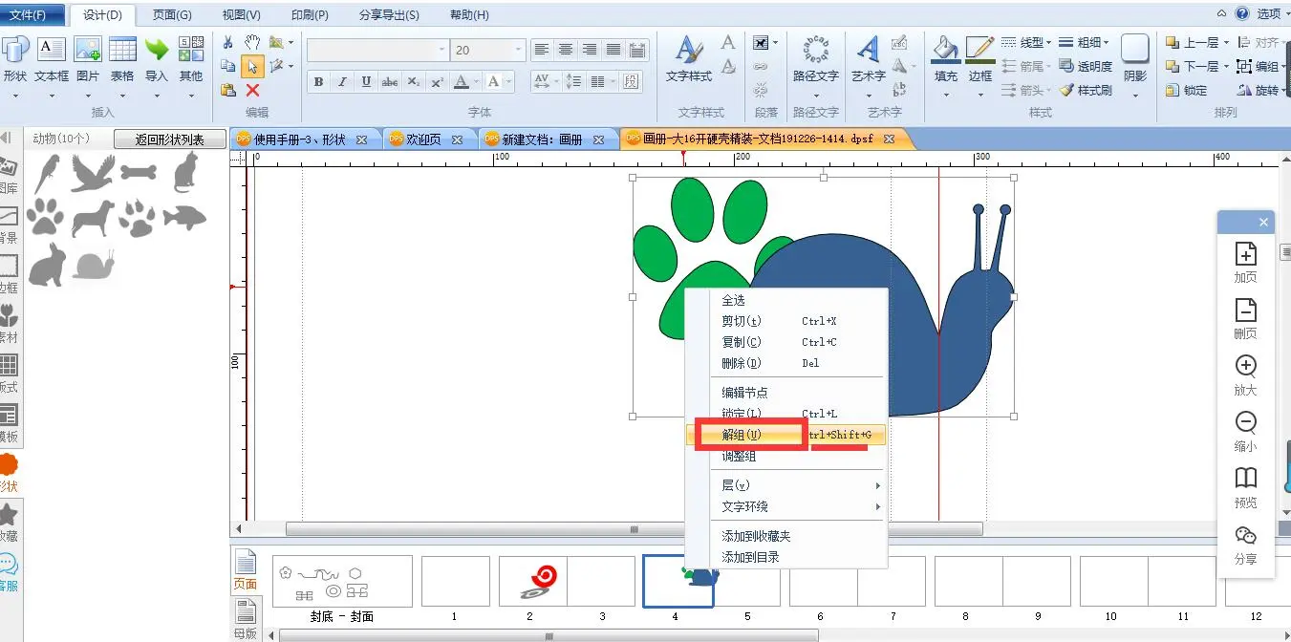
Task: Open the 其他 insert options
Action: click(x=191, y=59)
